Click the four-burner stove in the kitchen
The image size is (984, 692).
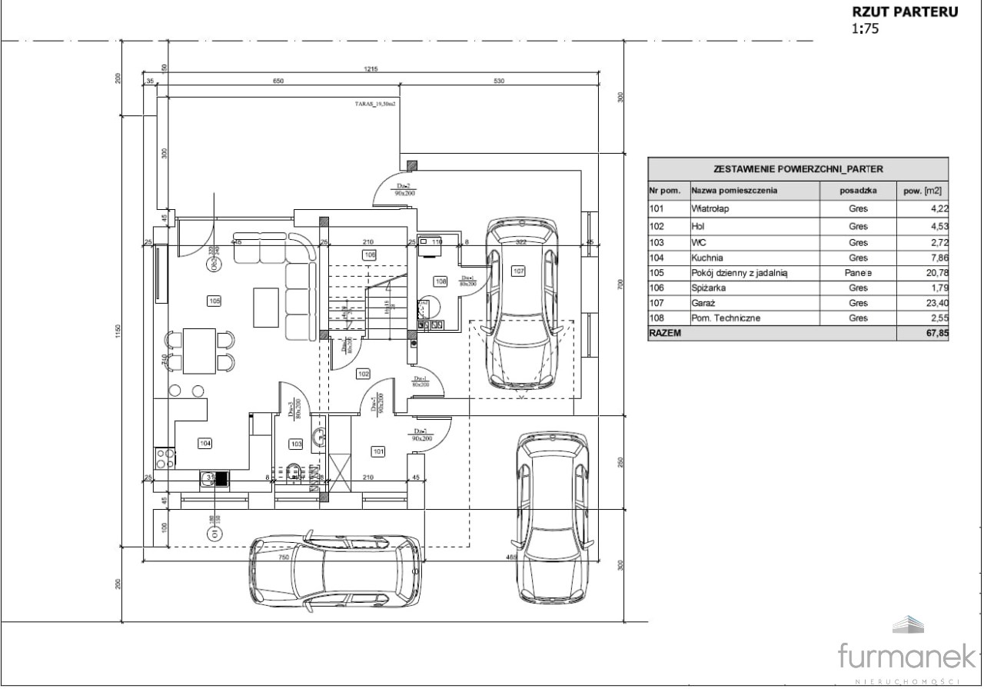165,458
